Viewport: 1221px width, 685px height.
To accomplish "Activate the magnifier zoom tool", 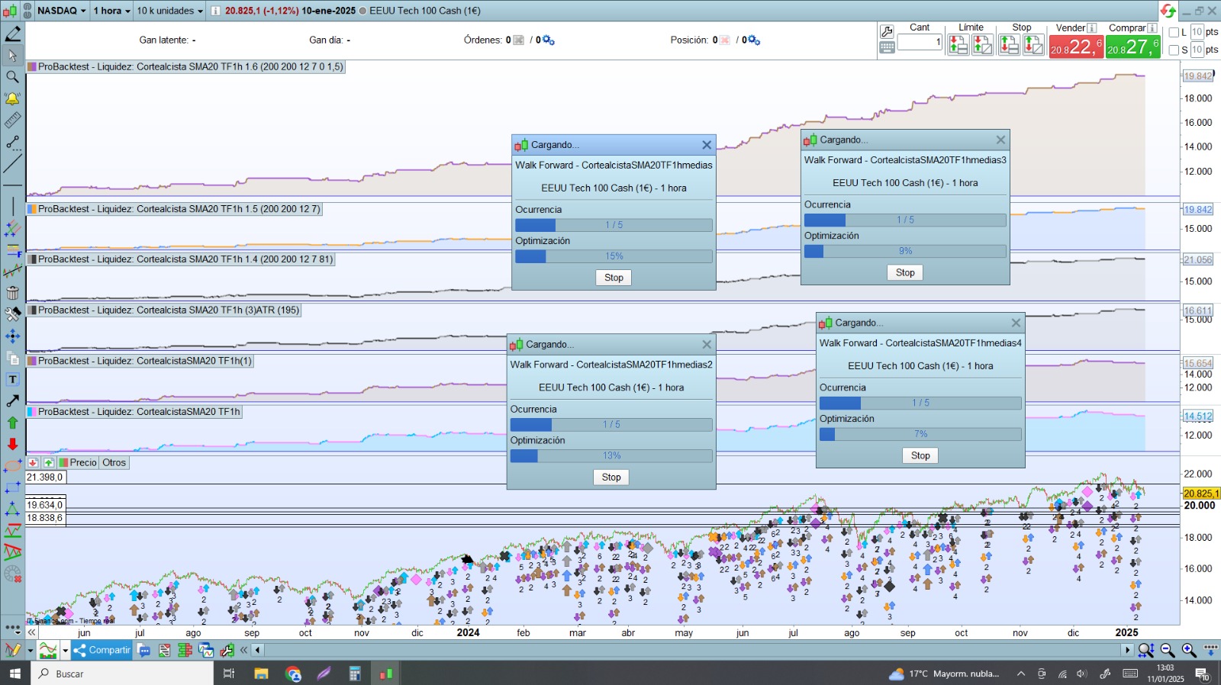I will click(13, 77).
